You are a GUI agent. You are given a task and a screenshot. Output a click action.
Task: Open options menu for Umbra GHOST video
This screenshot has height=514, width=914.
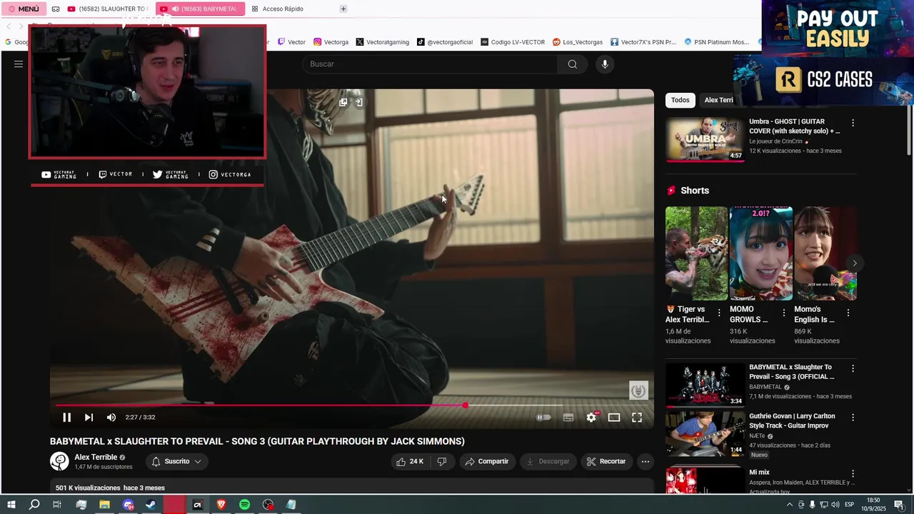[x=853, y=123]
